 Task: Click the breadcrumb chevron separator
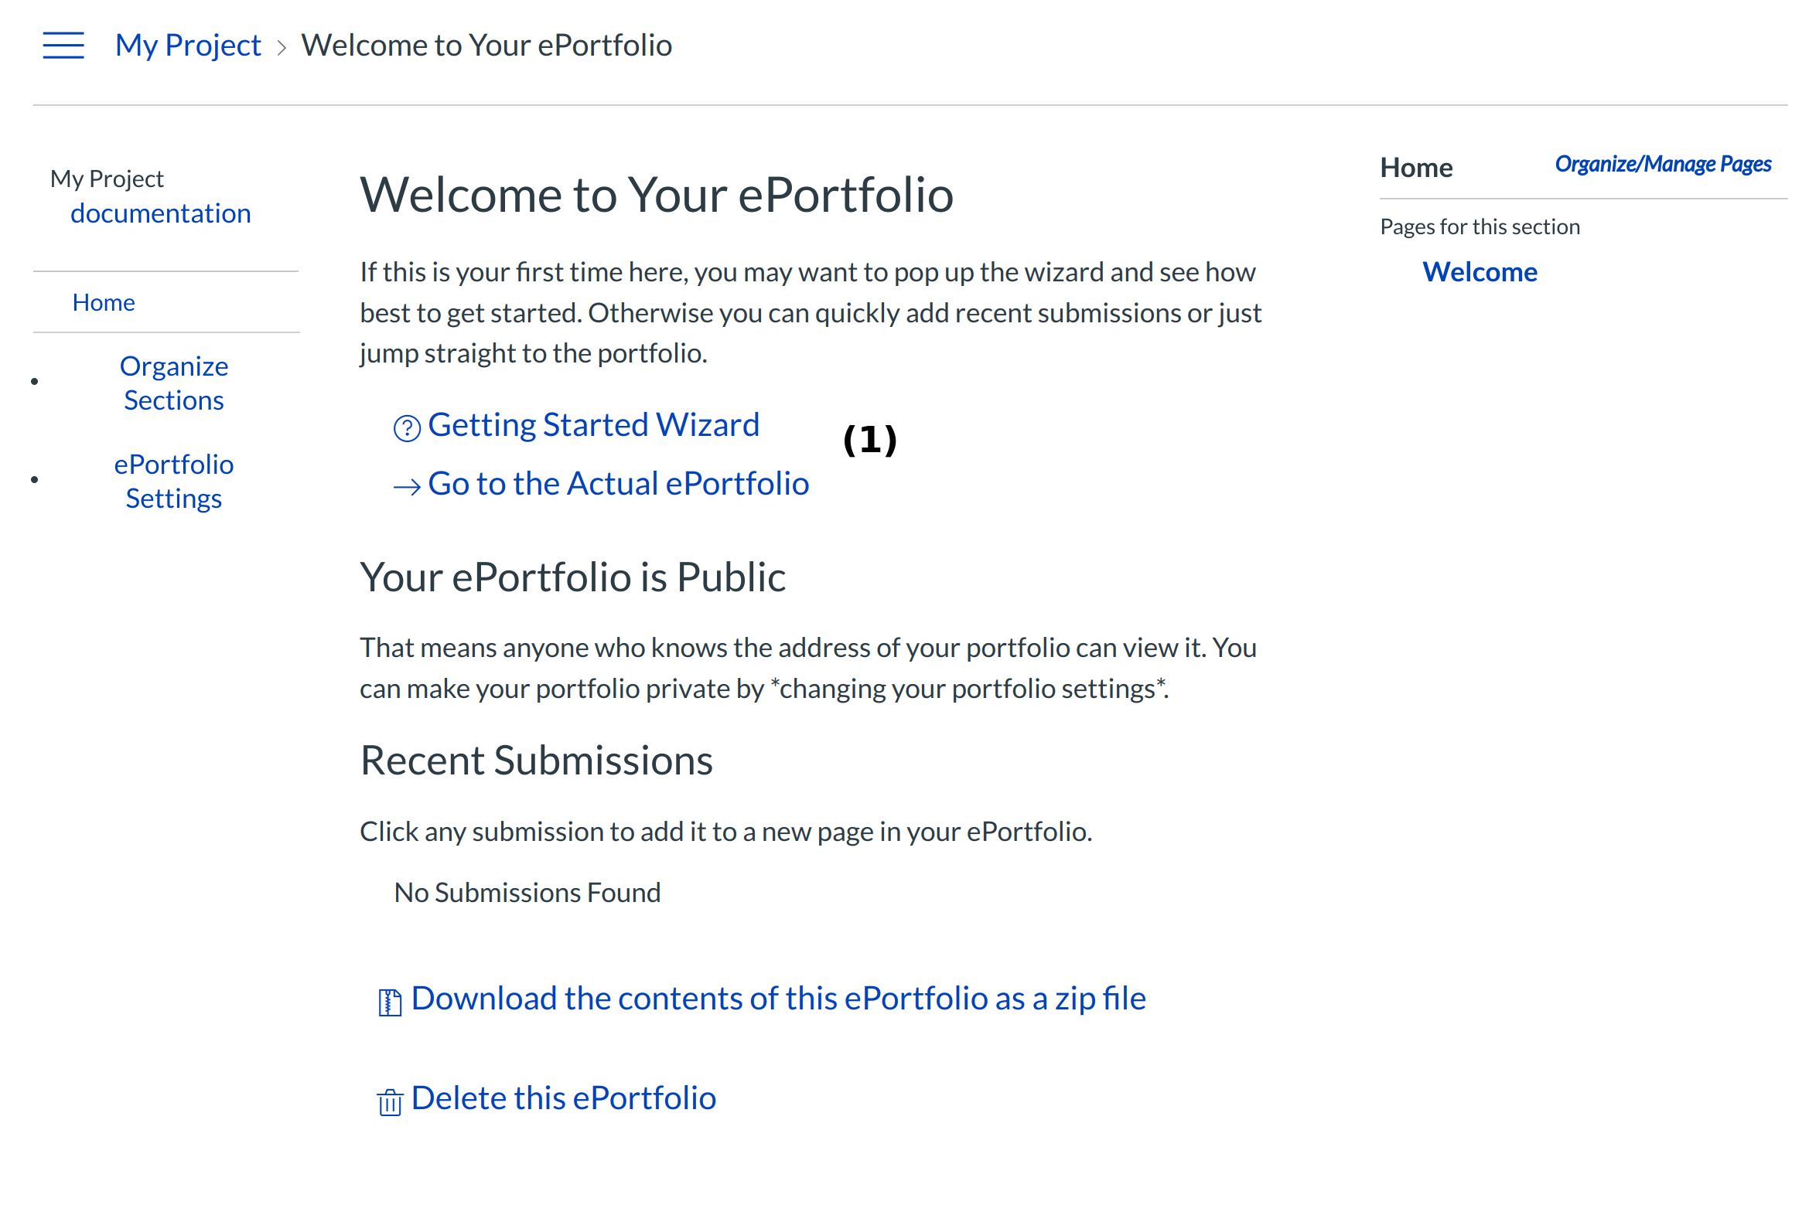[282, 48]
